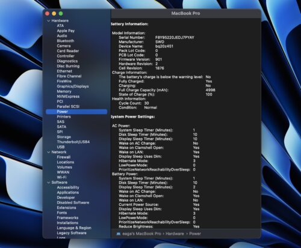Open Diagnostics in the sidebar
Screen dimensions: 301x248
tap(67, 61)
